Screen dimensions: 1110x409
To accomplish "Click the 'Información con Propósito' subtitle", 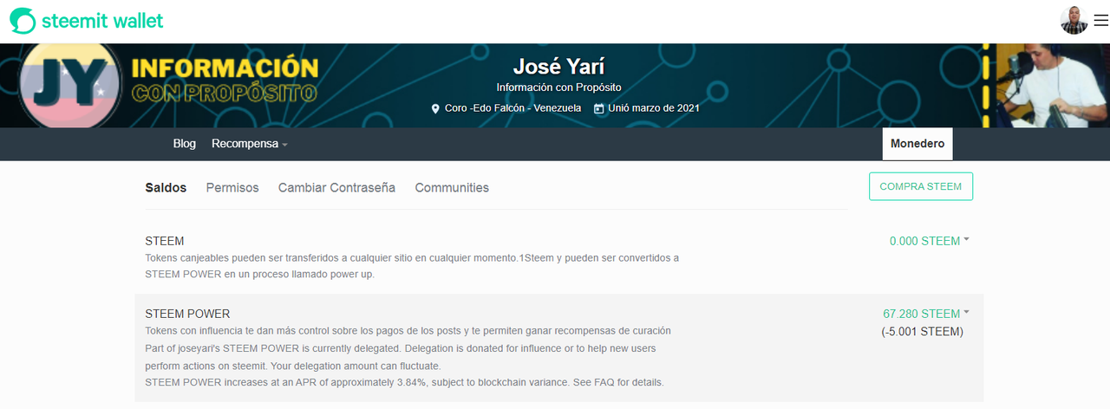I will click(x=558, y=88).
